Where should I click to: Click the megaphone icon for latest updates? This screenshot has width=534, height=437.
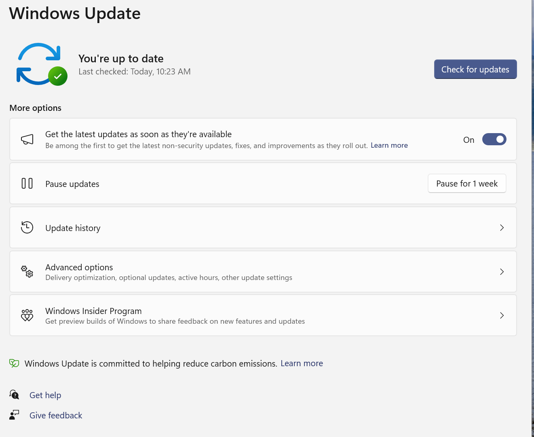coord(27,140)
